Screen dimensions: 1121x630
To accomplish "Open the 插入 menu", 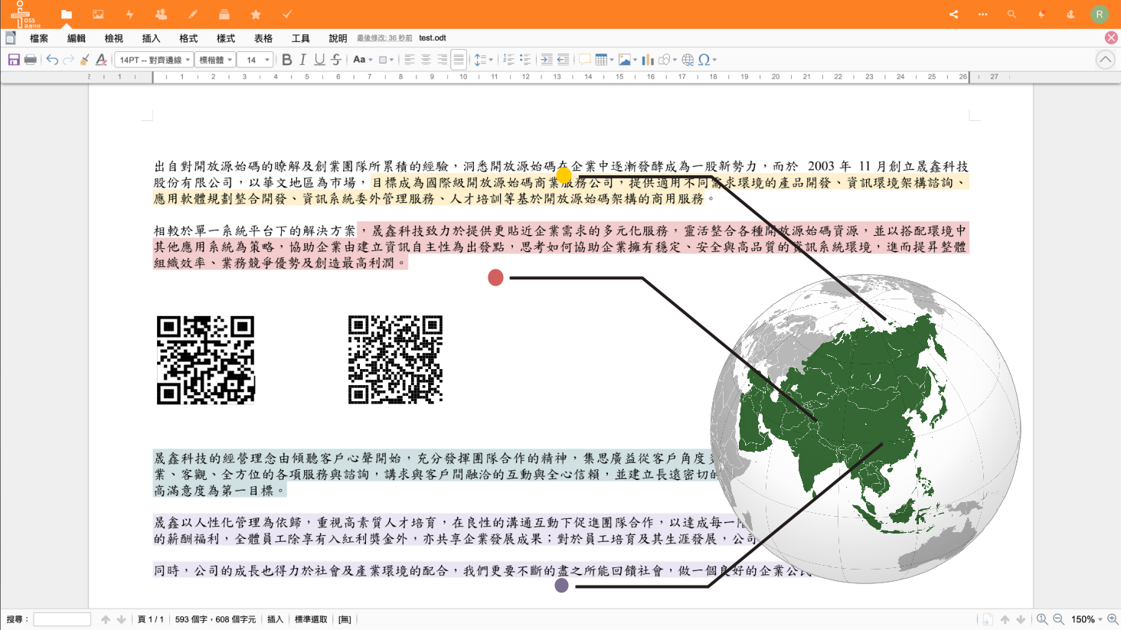I will 151,38.
